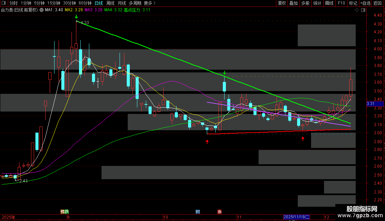
Task: Toggle the left panel icon in top corner
Action: (x=4, y=3)
